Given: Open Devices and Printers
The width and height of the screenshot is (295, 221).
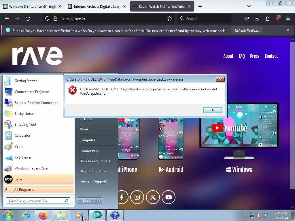Looking at the screenshot, I should click(x=94, y=161).
